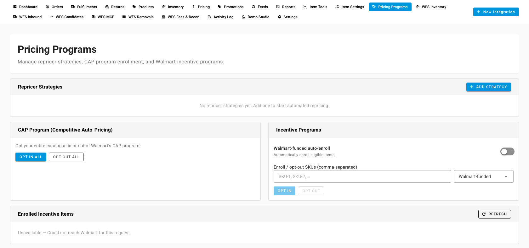The height and width of the screenshot is (248, 529).
Task: Click the Promotions tag icon
Action: tap(219, 7)
